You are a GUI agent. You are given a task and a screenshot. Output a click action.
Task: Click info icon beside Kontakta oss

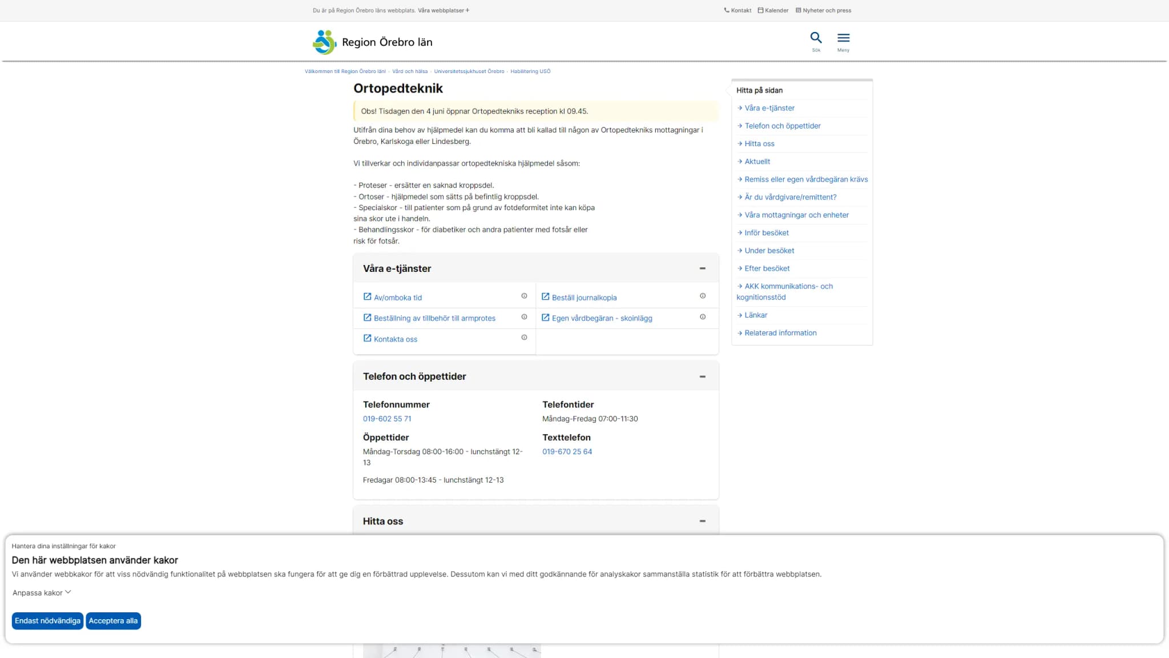coord(524,338)
